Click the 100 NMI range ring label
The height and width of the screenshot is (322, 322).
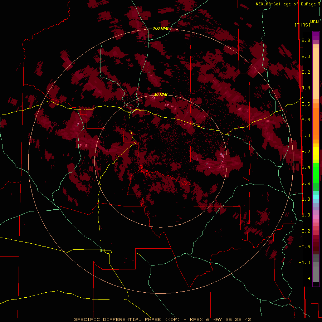point(161,28)
